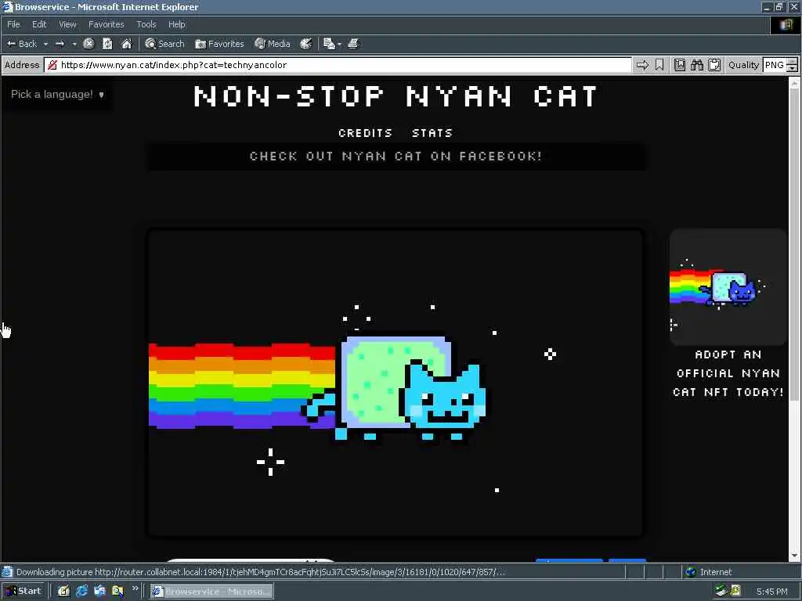The width and height of the screenshot is (802, 601).
Task: Click the network tray icon
Action: 721,592
